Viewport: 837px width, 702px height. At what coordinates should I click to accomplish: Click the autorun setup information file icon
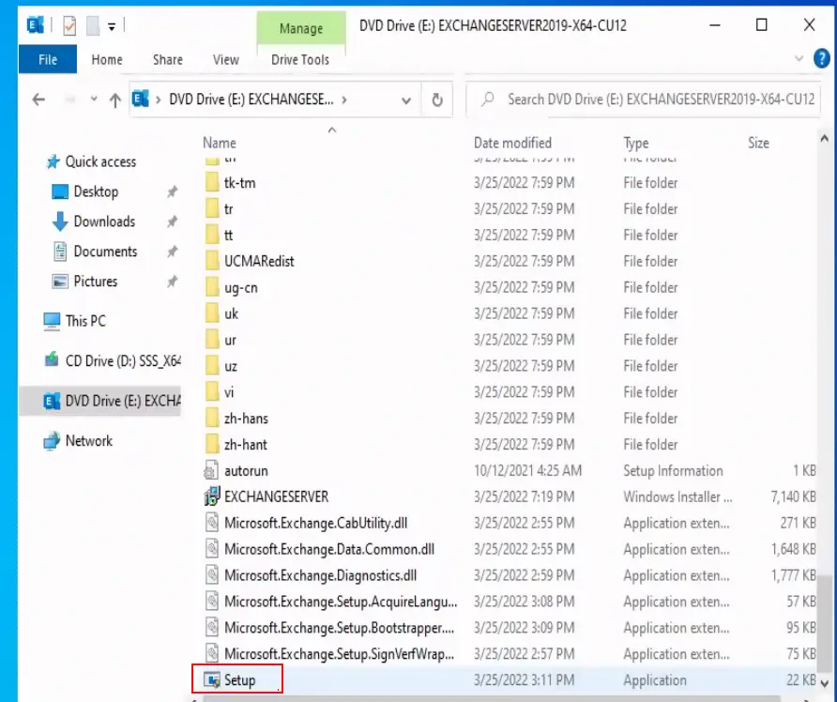coord(212,470)
